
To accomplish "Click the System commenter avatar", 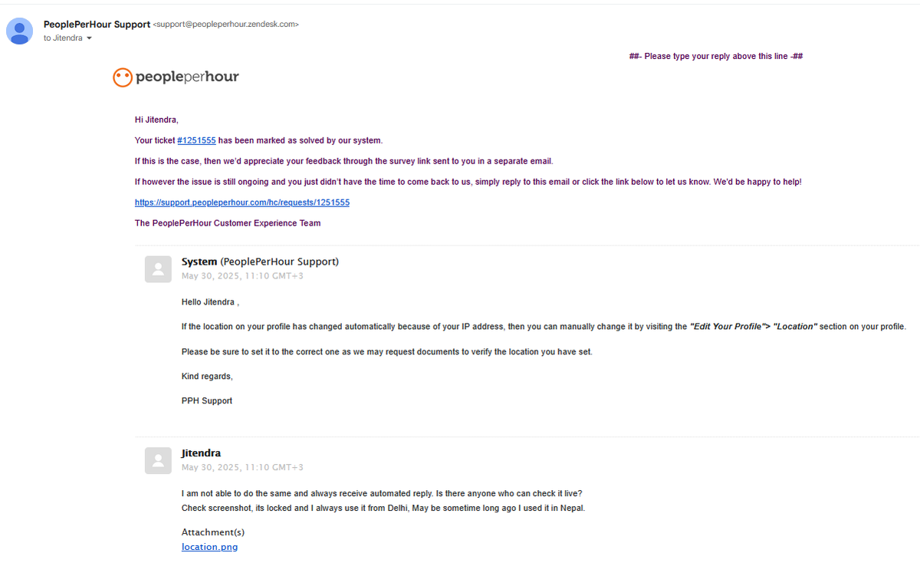I will pos(158,269).
